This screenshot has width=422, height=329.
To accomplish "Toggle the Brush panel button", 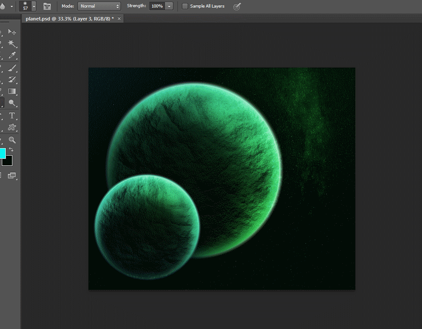I will point(47,6).
